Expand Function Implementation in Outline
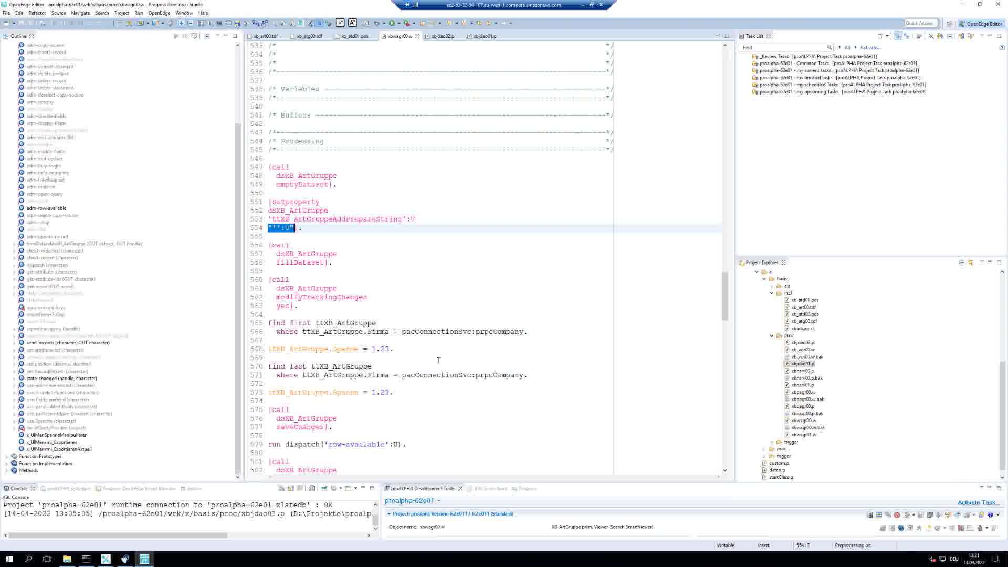This screenshot has height=567, width=1008. pos(6,464)
